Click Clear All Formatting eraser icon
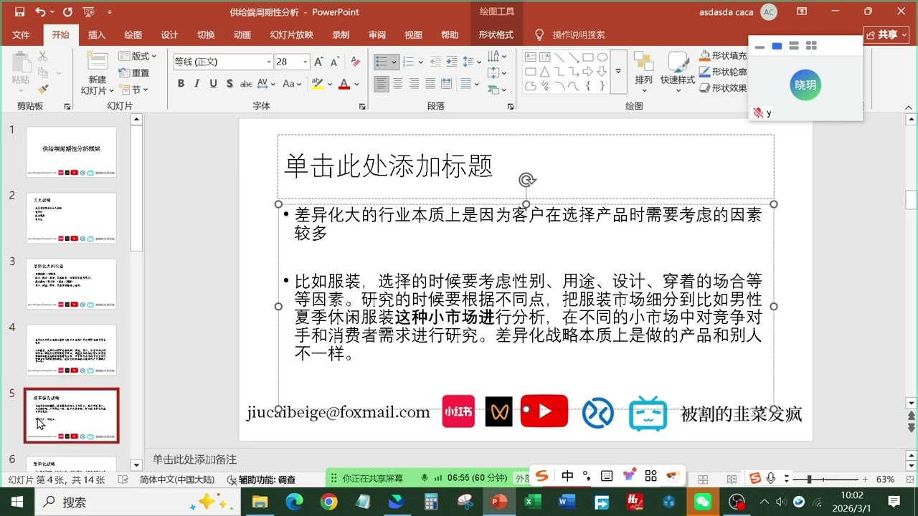 355,62
